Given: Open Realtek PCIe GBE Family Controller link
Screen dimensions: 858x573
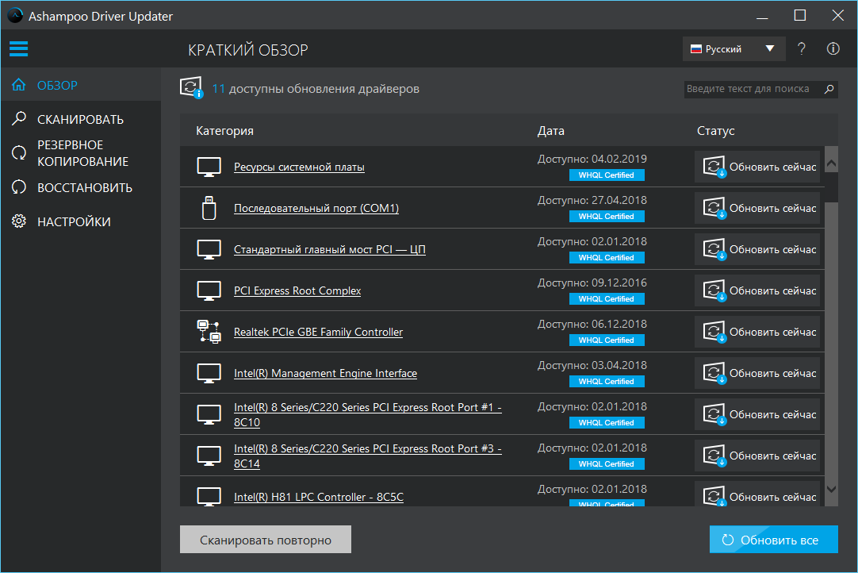Looking at the screenshot, I should (x=319, y=332).
